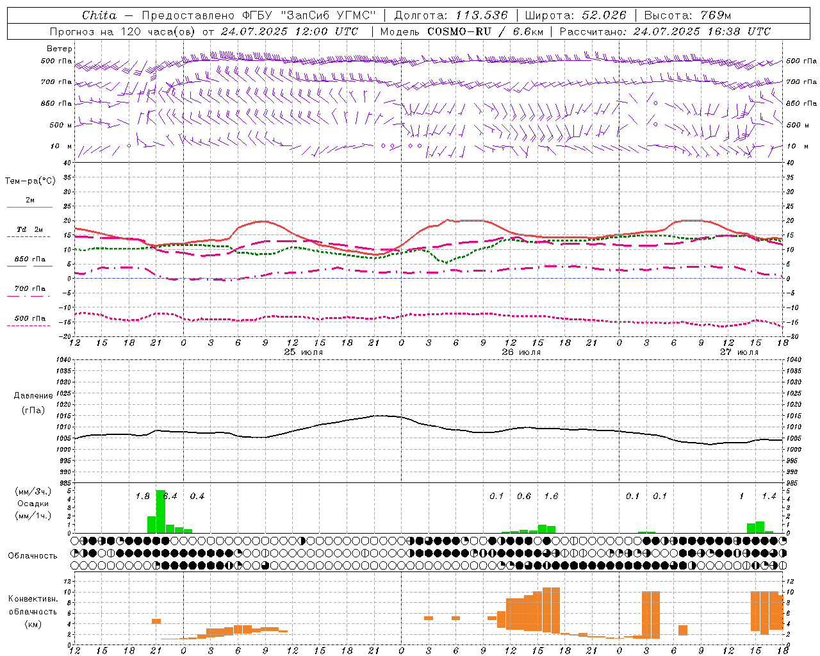Click the red solid legend line under "2м"
This screenshot has width=820, height=656.
click(x=29, y=208)
